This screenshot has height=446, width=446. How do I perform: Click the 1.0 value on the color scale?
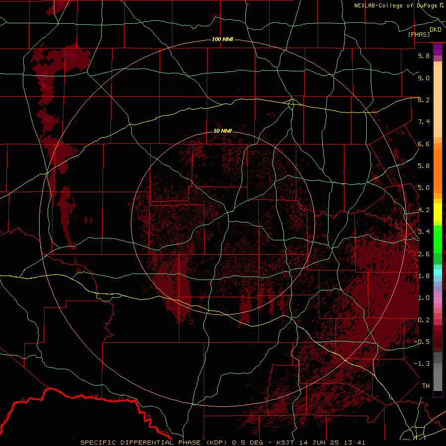(x=424, y=298)
